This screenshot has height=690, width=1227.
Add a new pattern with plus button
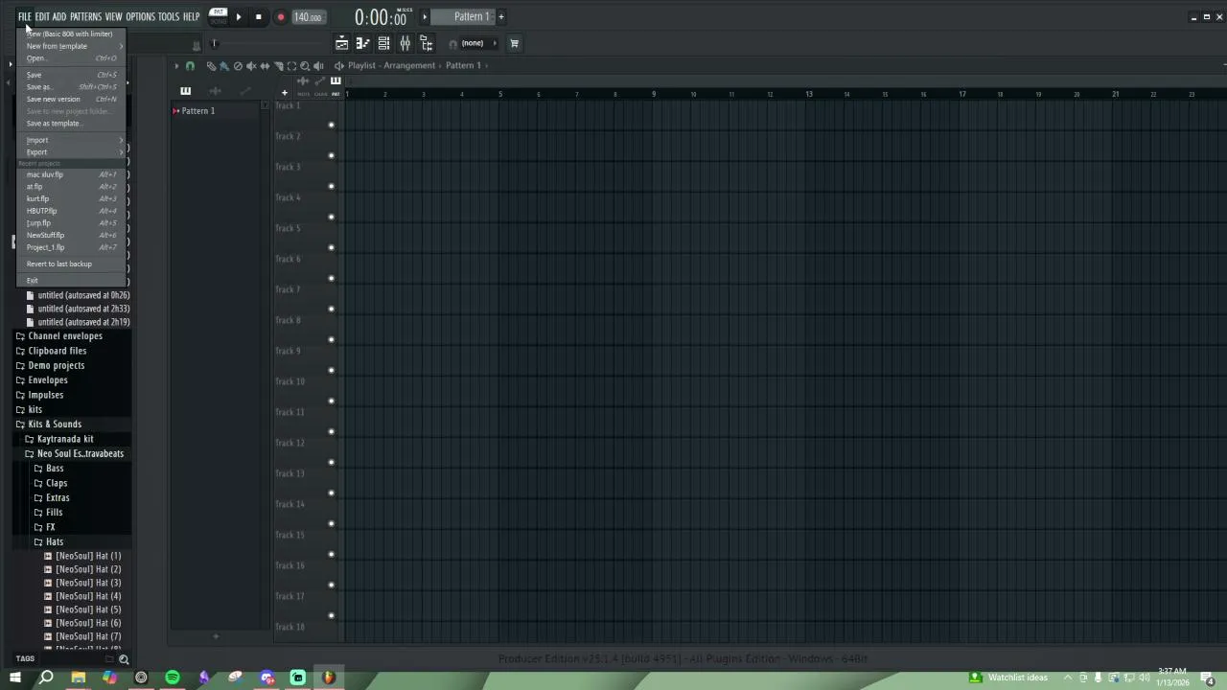(x=500, y=16)
